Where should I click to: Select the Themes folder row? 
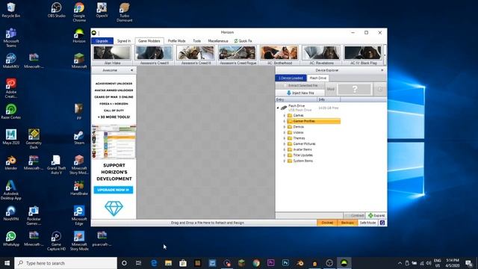point(297,138)
